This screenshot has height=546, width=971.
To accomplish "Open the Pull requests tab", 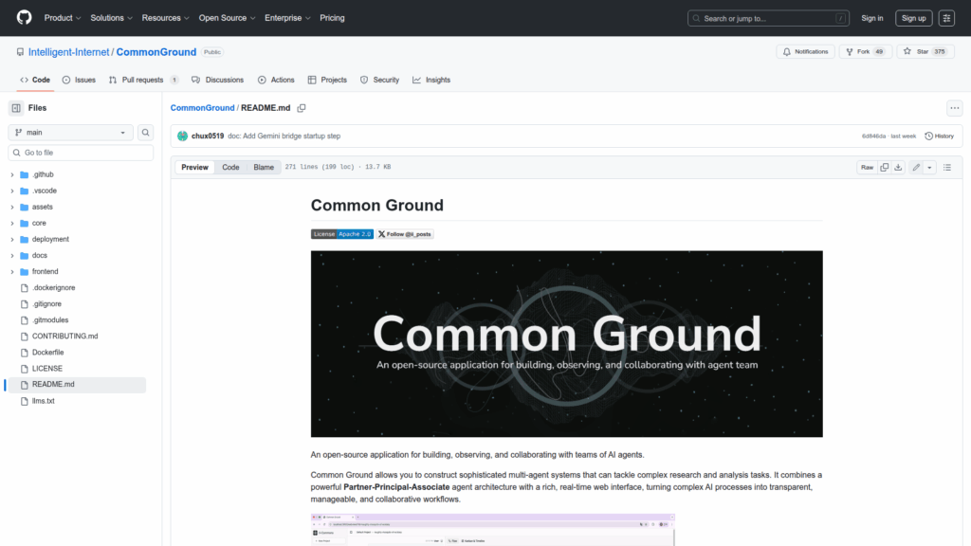I will 143,80.
